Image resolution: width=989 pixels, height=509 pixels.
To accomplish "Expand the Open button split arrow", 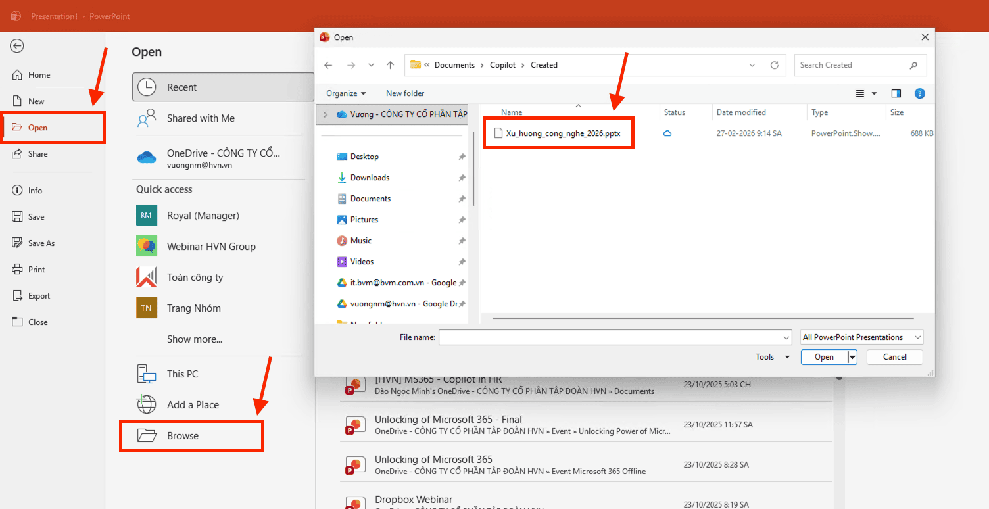I will point(852,357).
